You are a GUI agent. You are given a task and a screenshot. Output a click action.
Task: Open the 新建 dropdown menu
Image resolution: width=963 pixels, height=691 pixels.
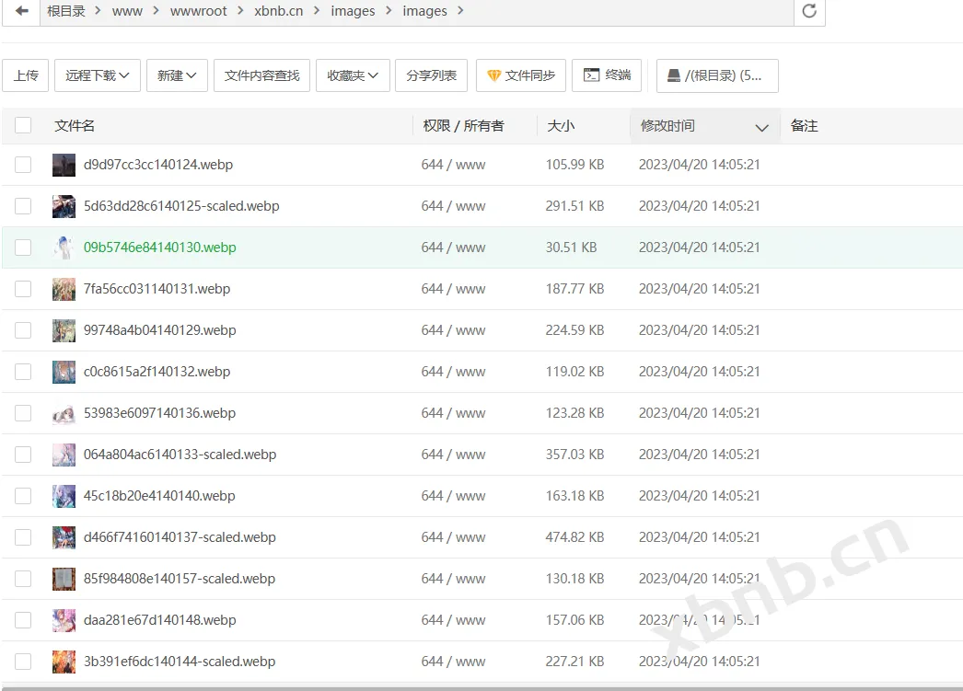coord(177,75)
